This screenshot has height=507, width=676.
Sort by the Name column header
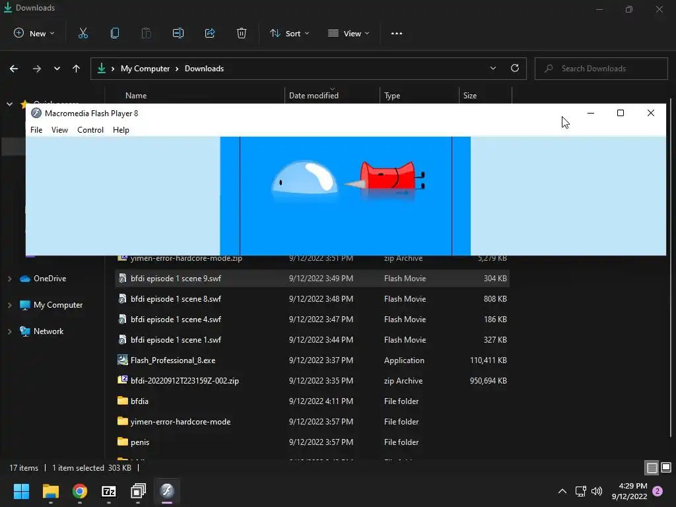click(136, 96)
